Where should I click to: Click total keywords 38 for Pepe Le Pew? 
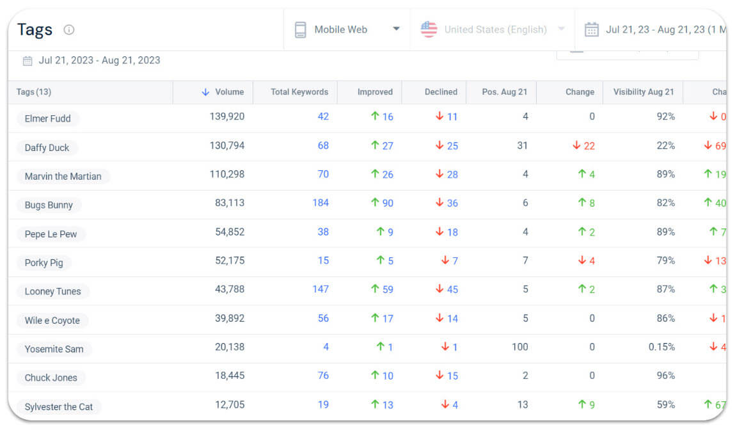pos(323,232)
